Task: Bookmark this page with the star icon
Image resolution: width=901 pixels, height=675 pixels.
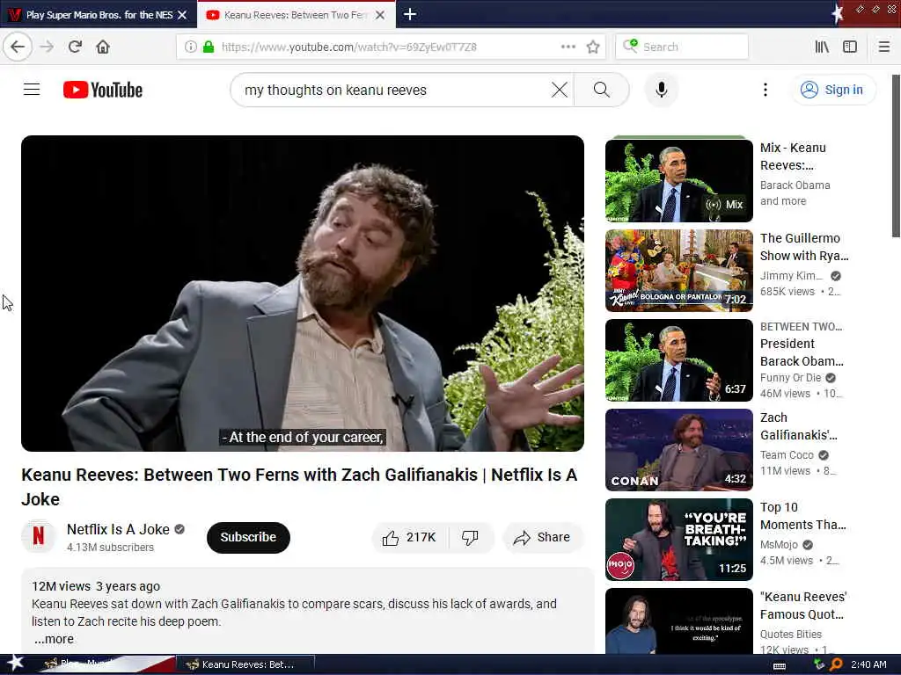Action: (593, 47)
